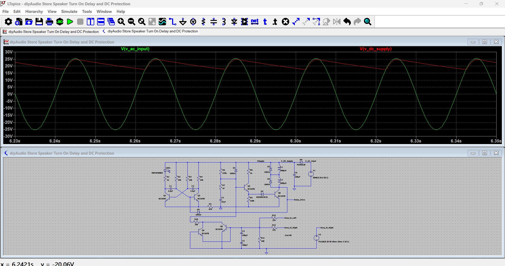Open the Window menu
Screen dimensions: 505x266
[x=104, y=12]
